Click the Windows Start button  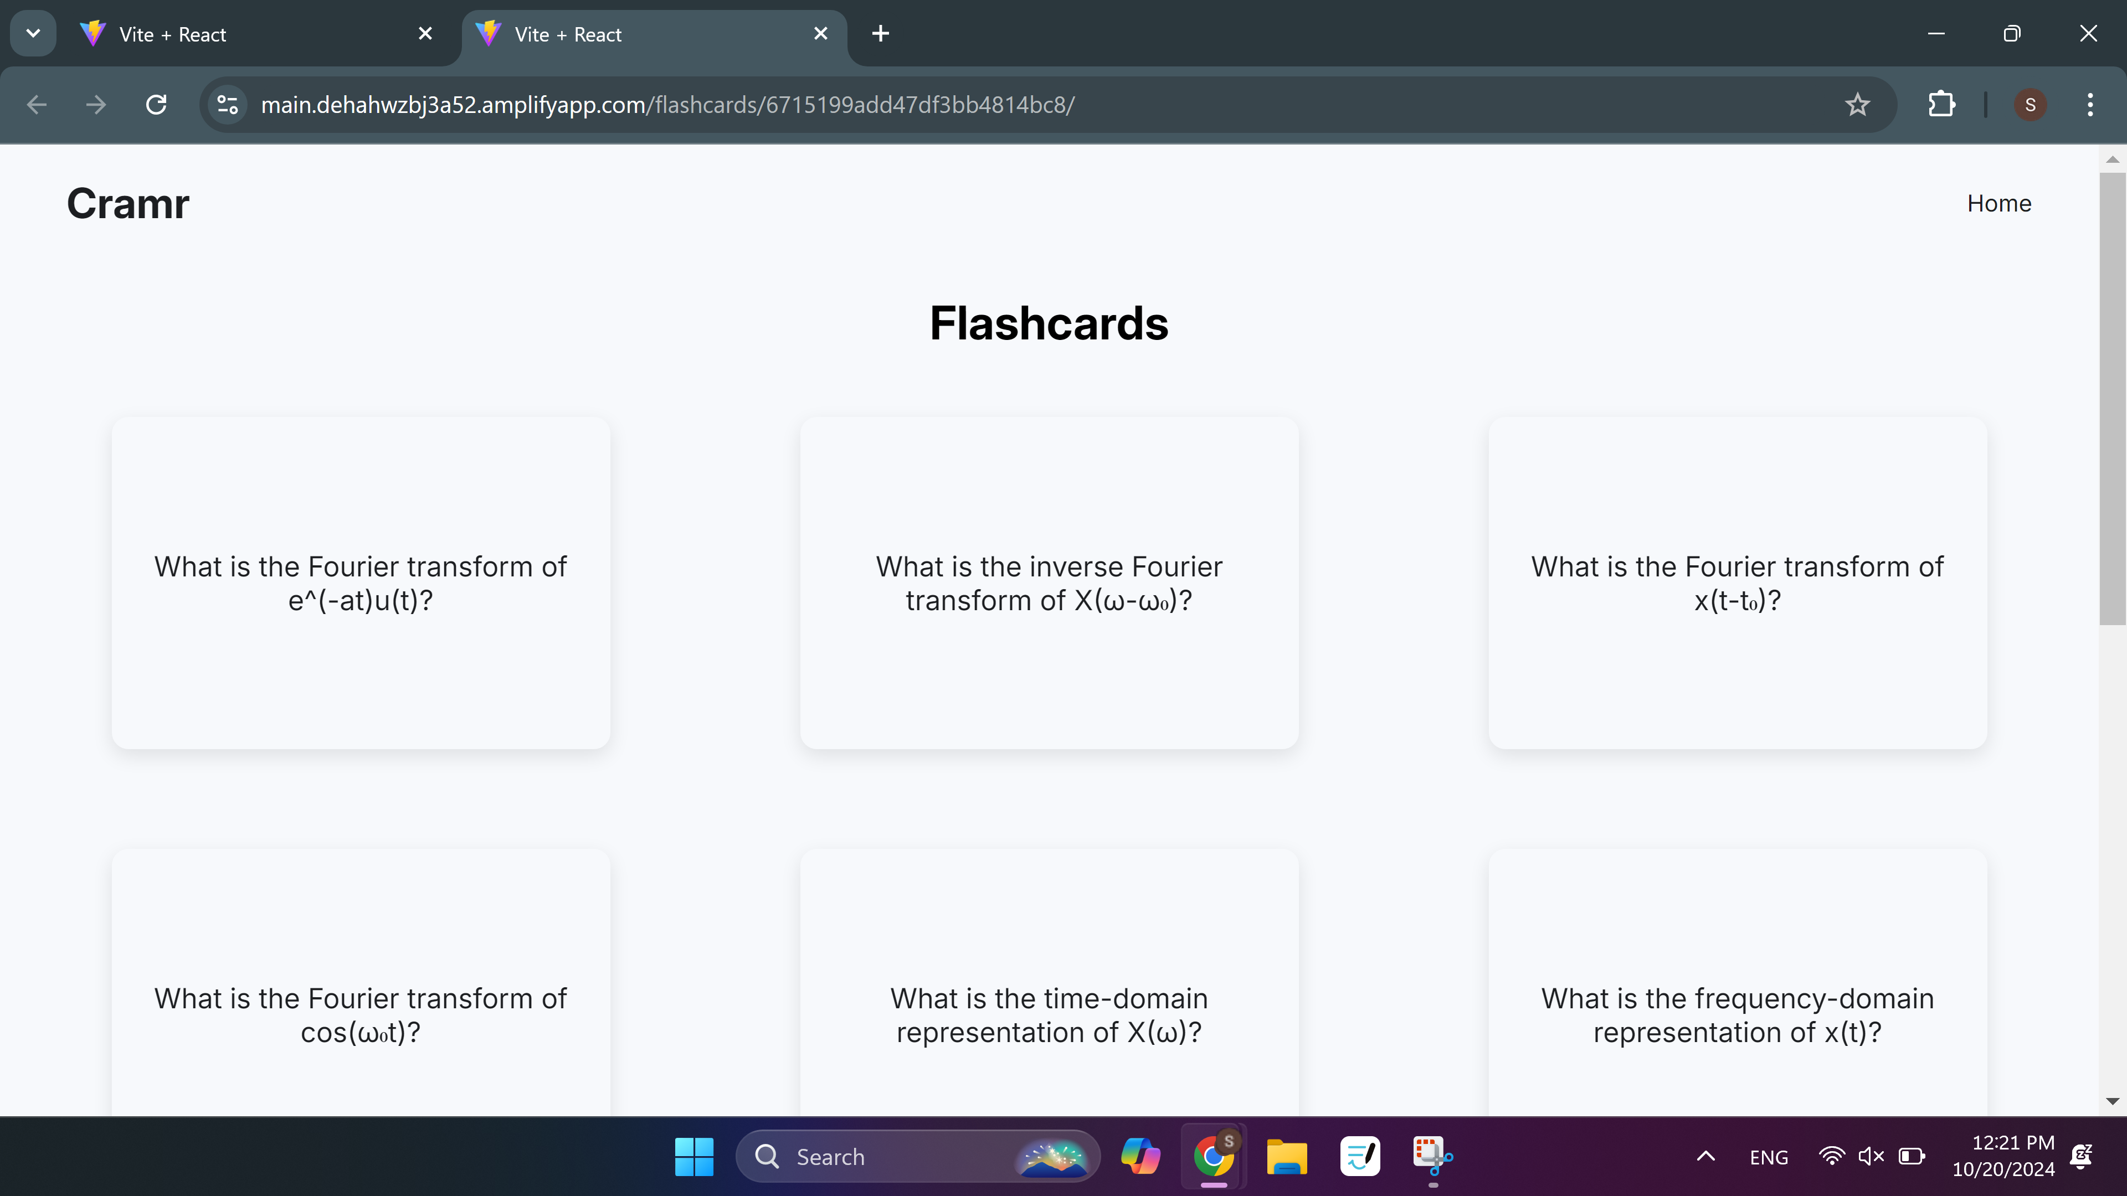pyautogui.click(x=693, y=1156)
